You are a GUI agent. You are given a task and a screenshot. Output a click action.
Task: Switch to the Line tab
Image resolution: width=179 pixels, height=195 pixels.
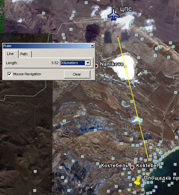[x=11, y=54]
